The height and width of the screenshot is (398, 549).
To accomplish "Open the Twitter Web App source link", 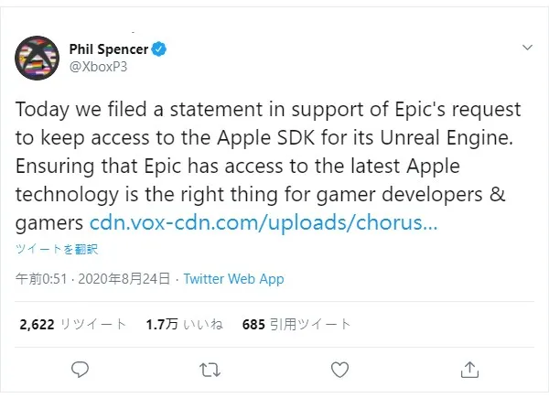I will pyautogui.click(x=233, y=279).
